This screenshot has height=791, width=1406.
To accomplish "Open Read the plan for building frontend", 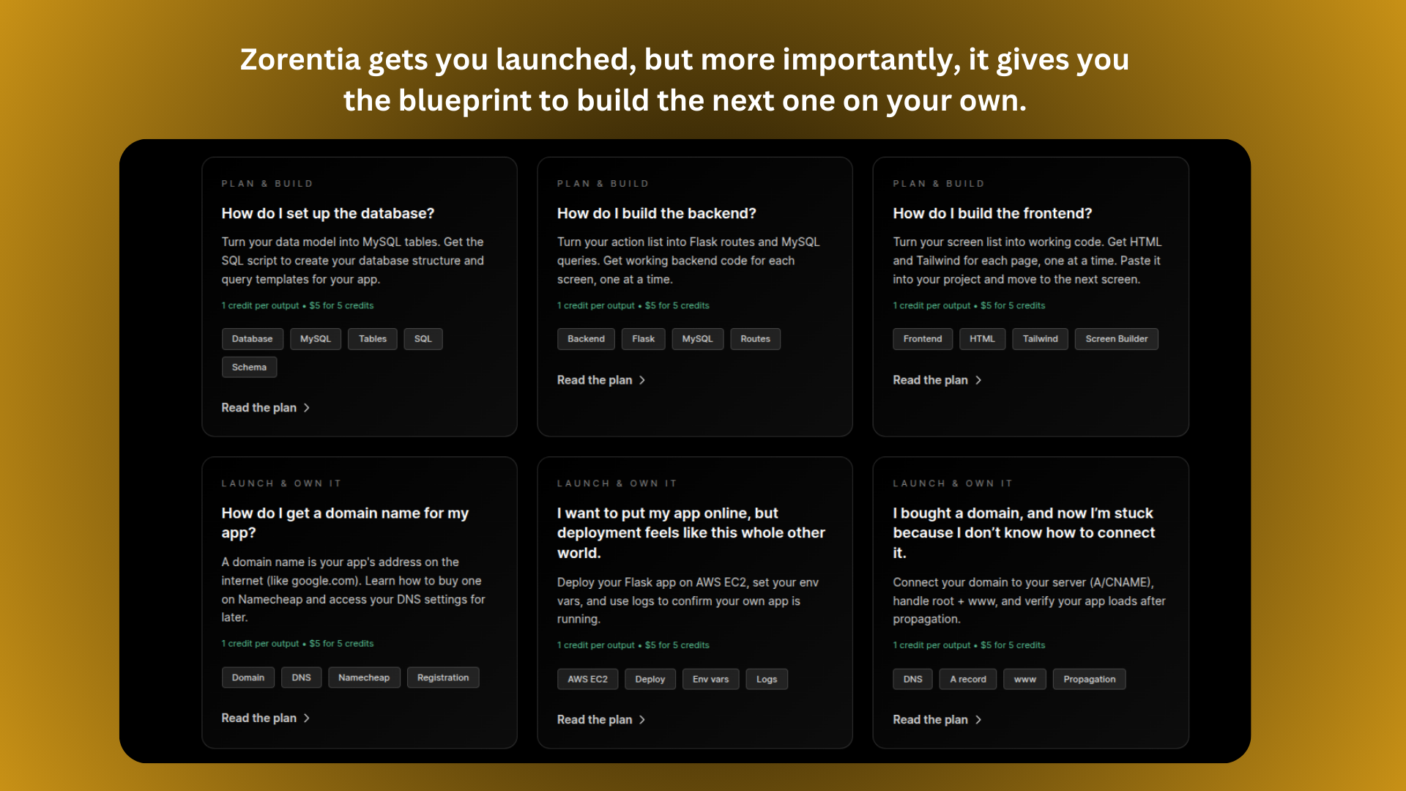I will [x=930, y=380].
